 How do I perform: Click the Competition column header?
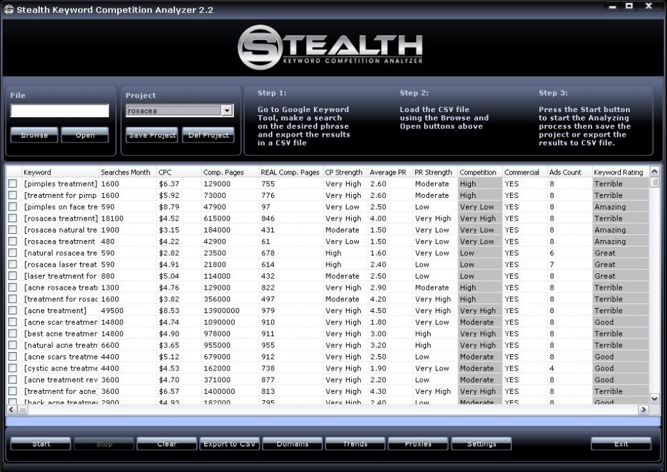point(479,173)
